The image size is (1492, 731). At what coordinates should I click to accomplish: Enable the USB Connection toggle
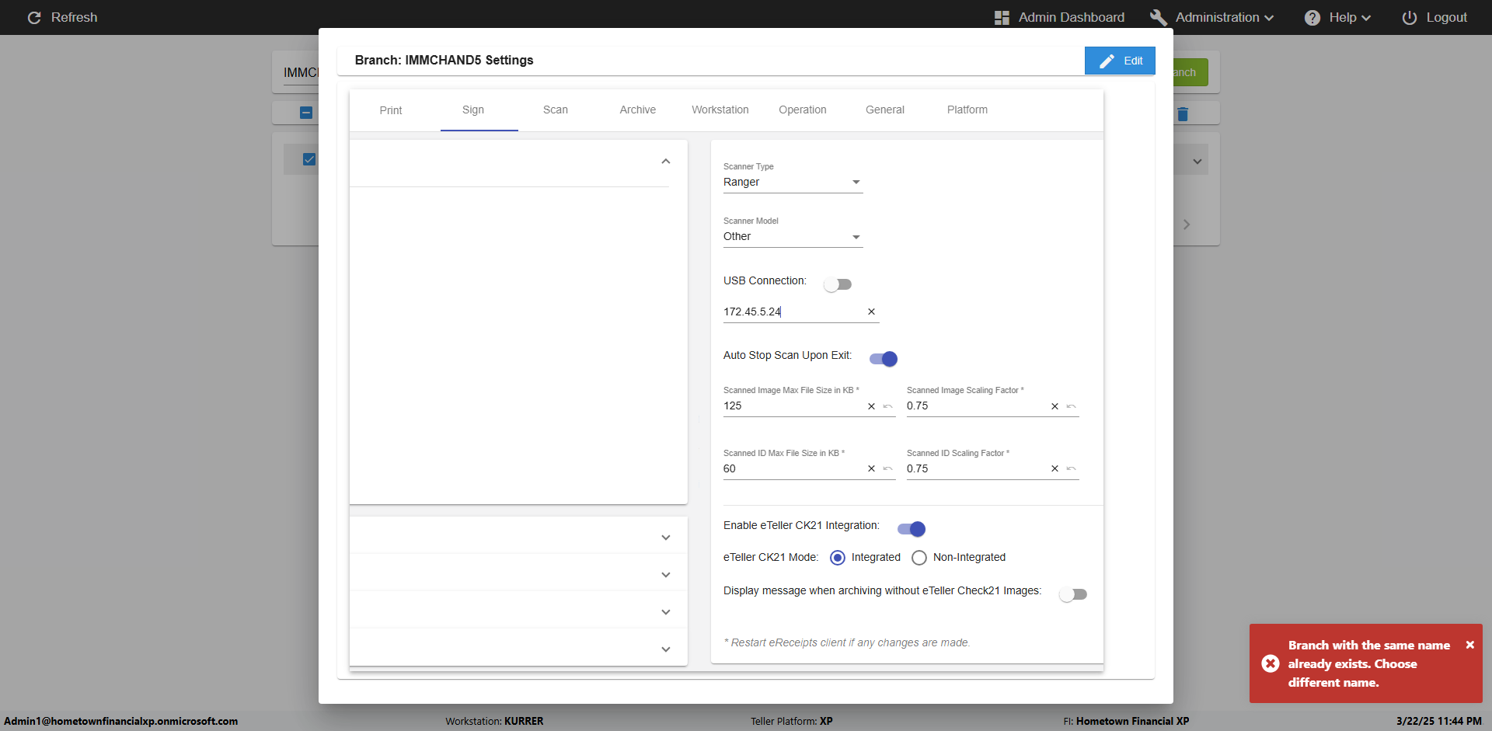(838, 284)
